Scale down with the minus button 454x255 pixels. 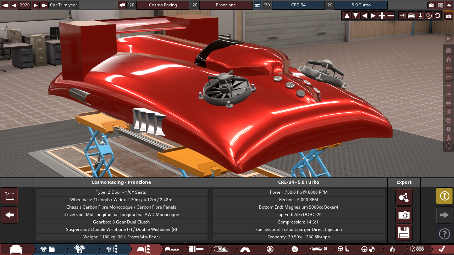click(391, 16)
